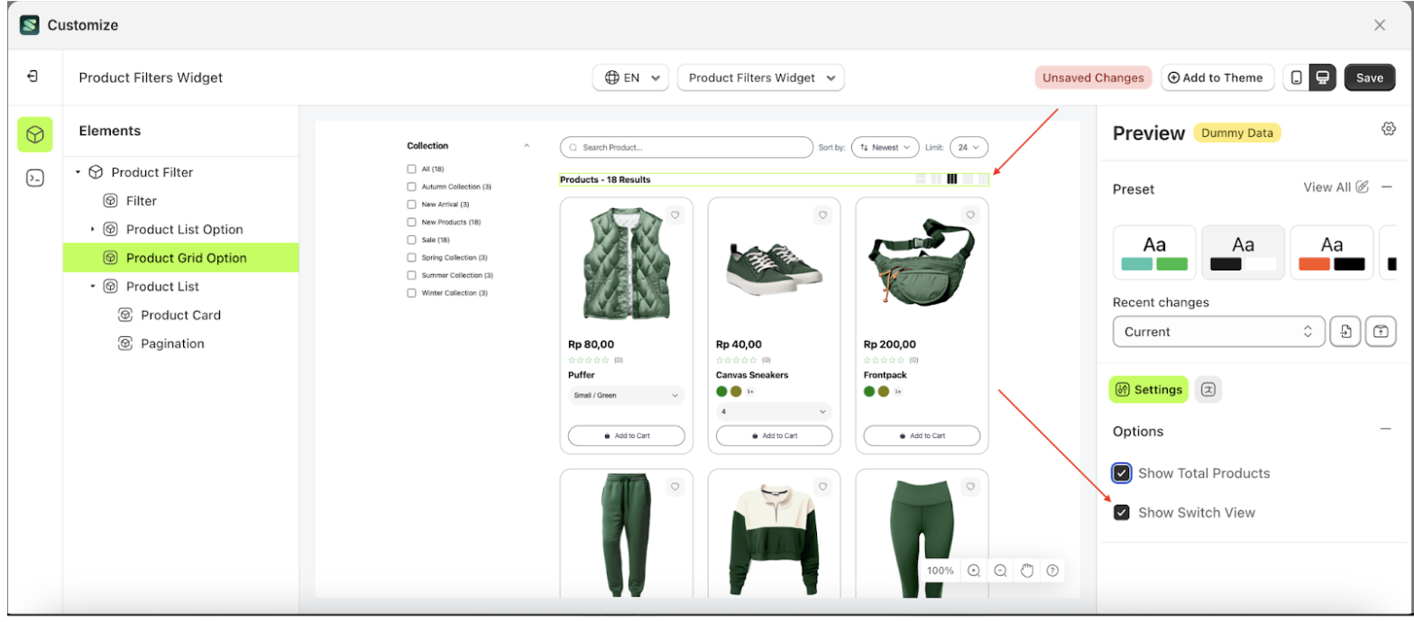Screen dimensions: 1414x622
Task: Open the code console sidebar icon
Action: (34, 178)
